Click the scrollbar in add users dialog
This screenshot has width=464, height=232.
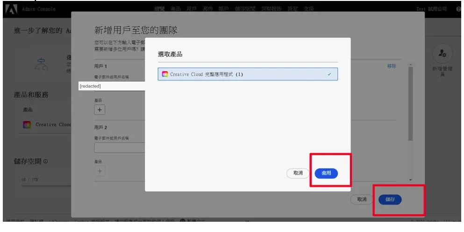410,103
